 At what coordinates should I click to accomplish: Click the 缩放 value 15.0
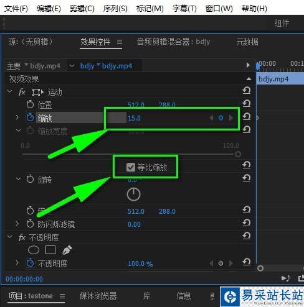pos(134,118)
